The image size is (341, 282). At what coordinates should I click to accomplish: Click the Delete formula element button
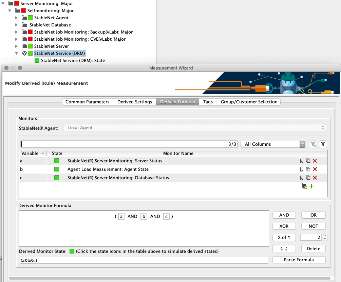coord(314,248)
